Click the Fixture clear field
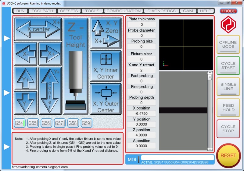244x171 pixels. 142,59
